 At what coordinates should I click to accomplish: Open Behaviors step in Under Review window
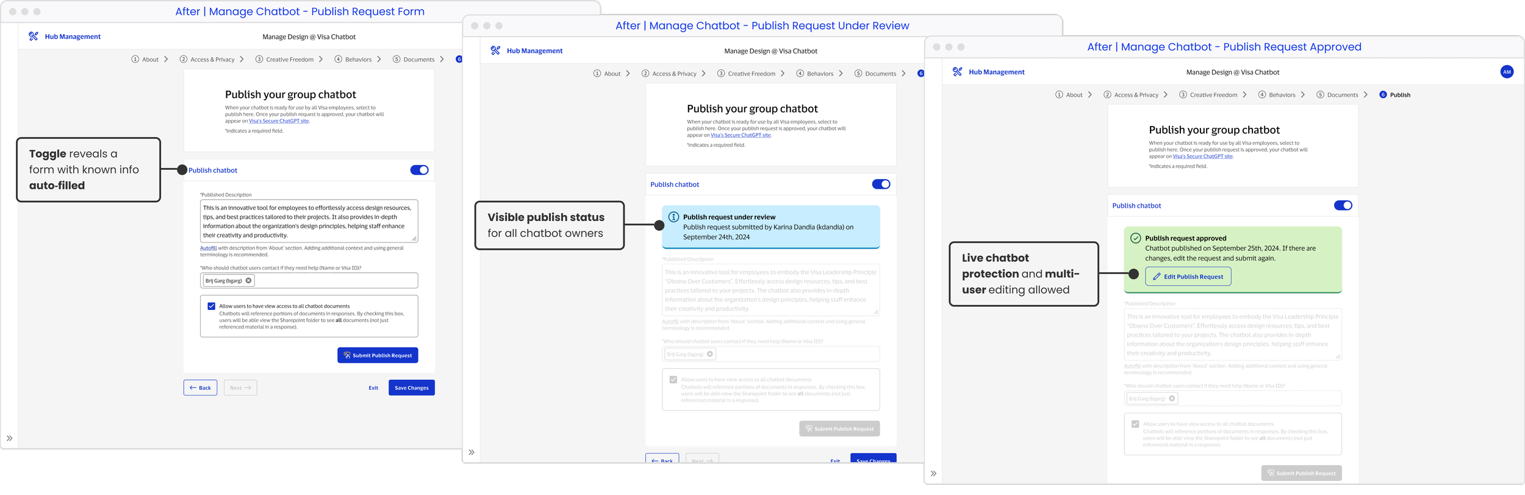click(815, 74)
